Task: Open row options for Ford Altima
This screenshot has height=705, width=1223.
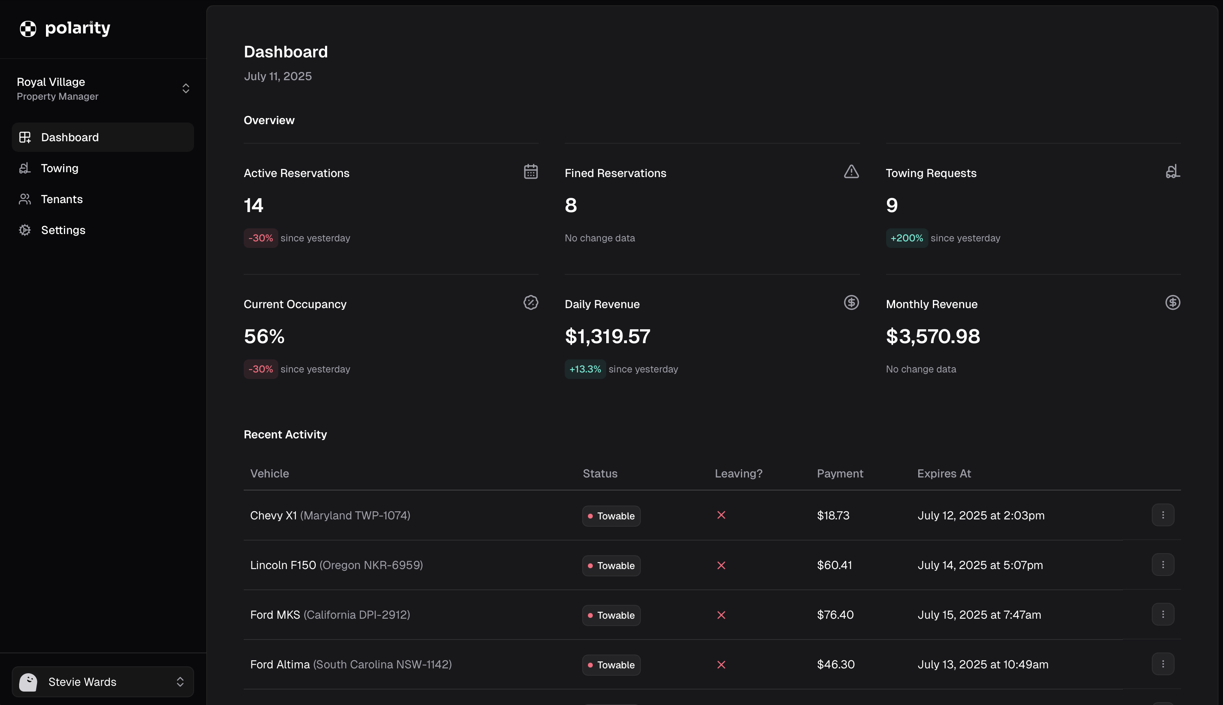Action: click(x=1162, y=664)
